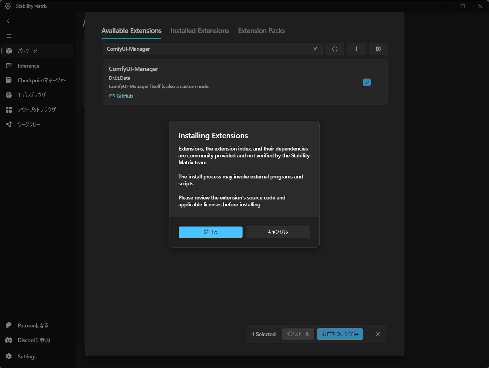The height and width of the screenshot is (368, 489).
Task: Click the back arrow icon
Action: click(x=9, y=21)
